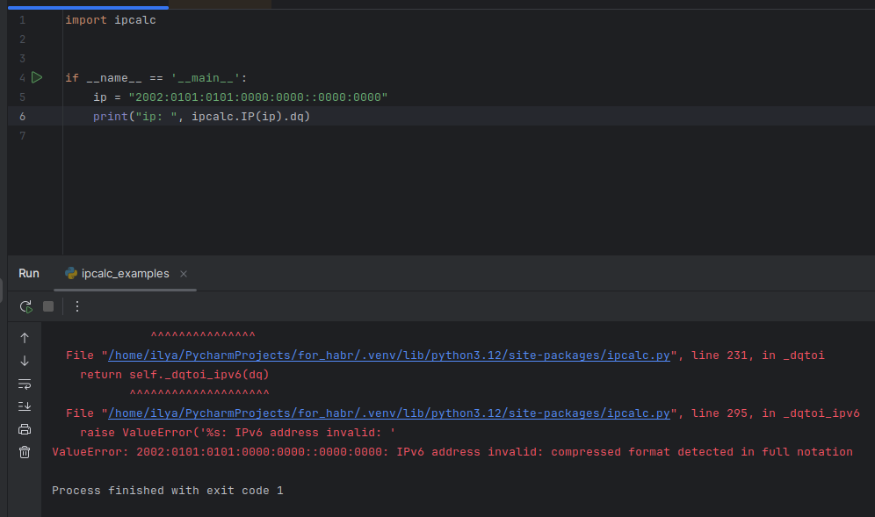Click the down-arrow icon for the next stack trace

coord(25,361)
